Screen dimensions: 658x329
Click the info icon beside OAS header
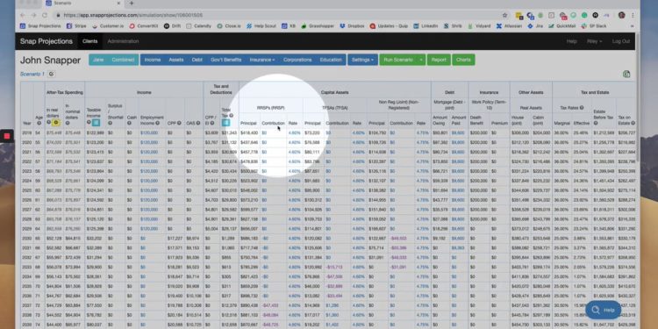click(x=197, y=123)
